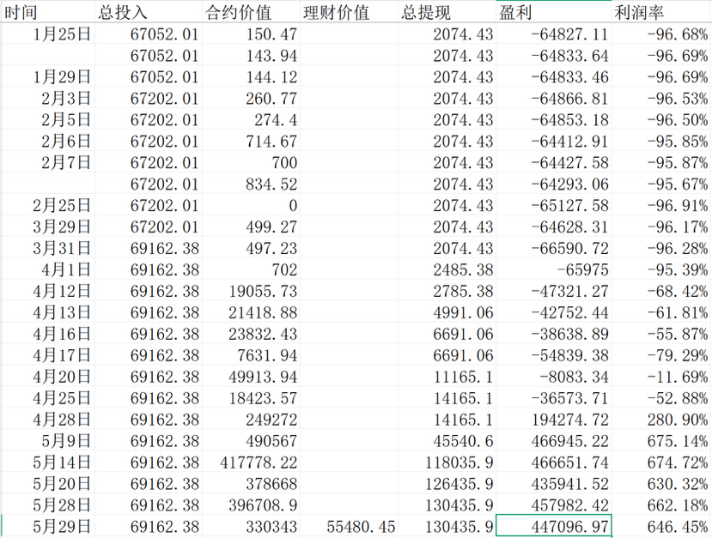Select withdrawal cell 45540.6
This screenshot has height=538, width=712.
pyautogui.click(x=447, y=440)
